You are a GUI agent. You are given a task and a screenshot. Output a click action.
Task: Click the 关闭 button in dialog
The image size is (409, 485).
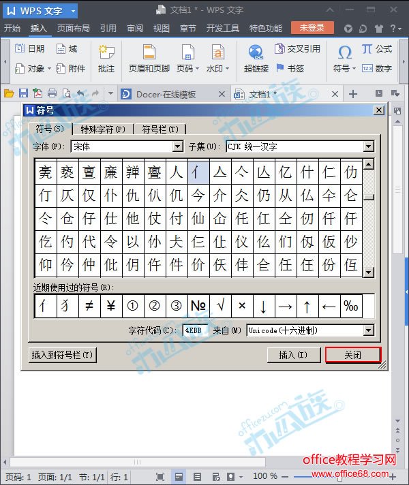click(x=353, y=355)
